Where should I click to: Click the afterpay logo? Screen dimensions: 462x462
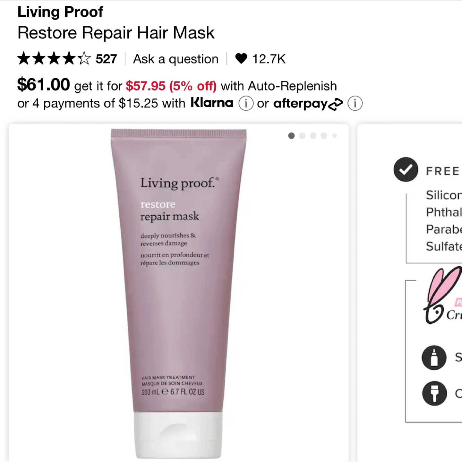308,104
